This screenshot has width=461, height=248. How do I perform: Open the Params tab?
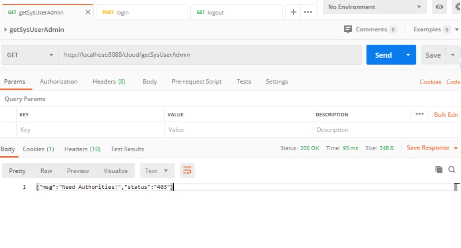point(15,81)
